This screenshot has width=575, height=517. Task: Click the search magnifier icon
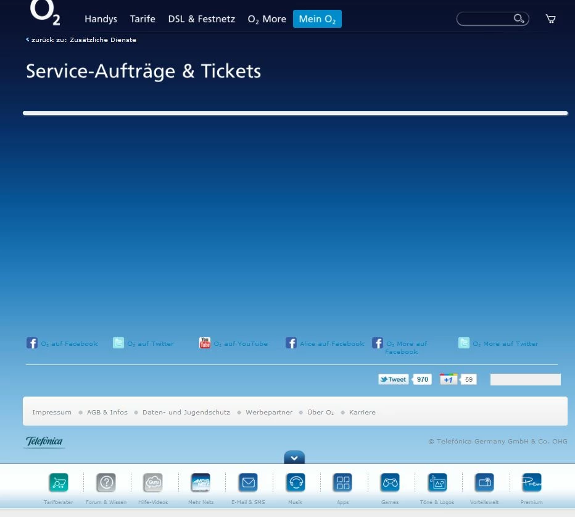coord(518,19)
